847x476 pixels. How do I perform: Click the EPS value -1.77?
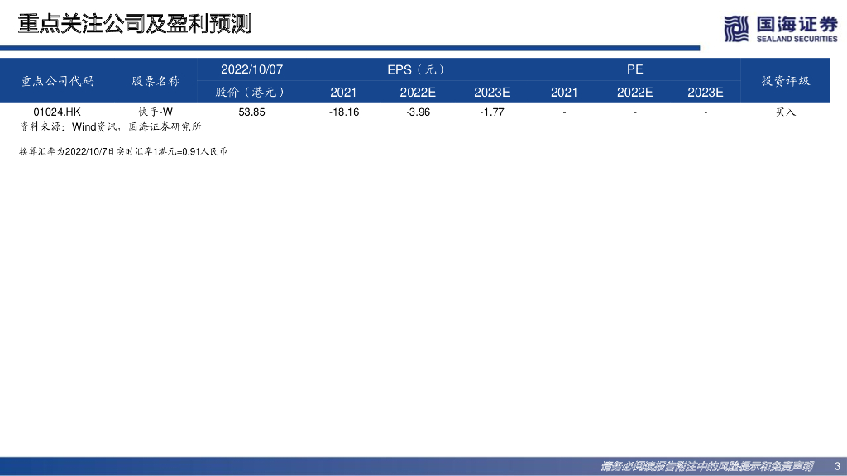click(x=491, y=112)
